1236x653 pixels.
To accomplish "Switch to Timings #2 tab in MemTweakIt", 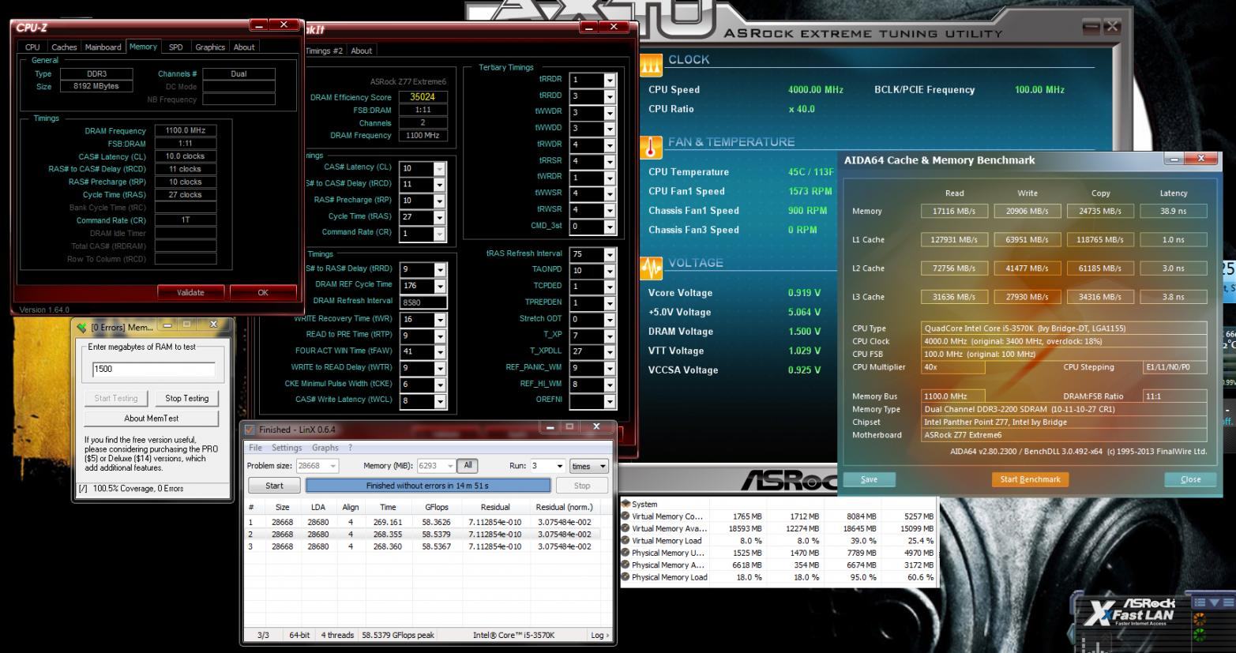I will click(x=324, y=51).
